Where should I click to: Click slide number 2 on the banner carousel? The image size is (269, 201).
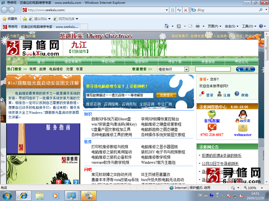(x=67, y=182)
